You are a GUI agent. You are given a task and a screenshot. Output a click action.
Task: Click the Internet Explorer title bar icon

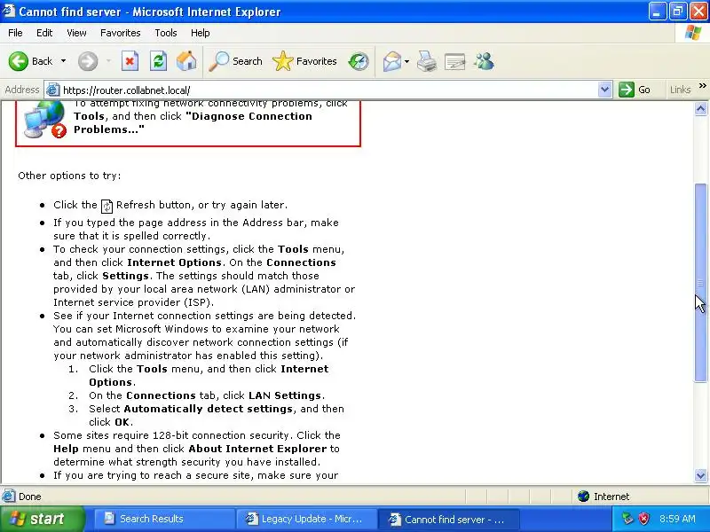click(x=9, y=11)
